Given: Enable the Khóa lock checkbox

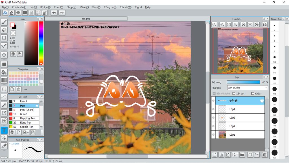Looking at the screenshot, I should tap(253, 94).
